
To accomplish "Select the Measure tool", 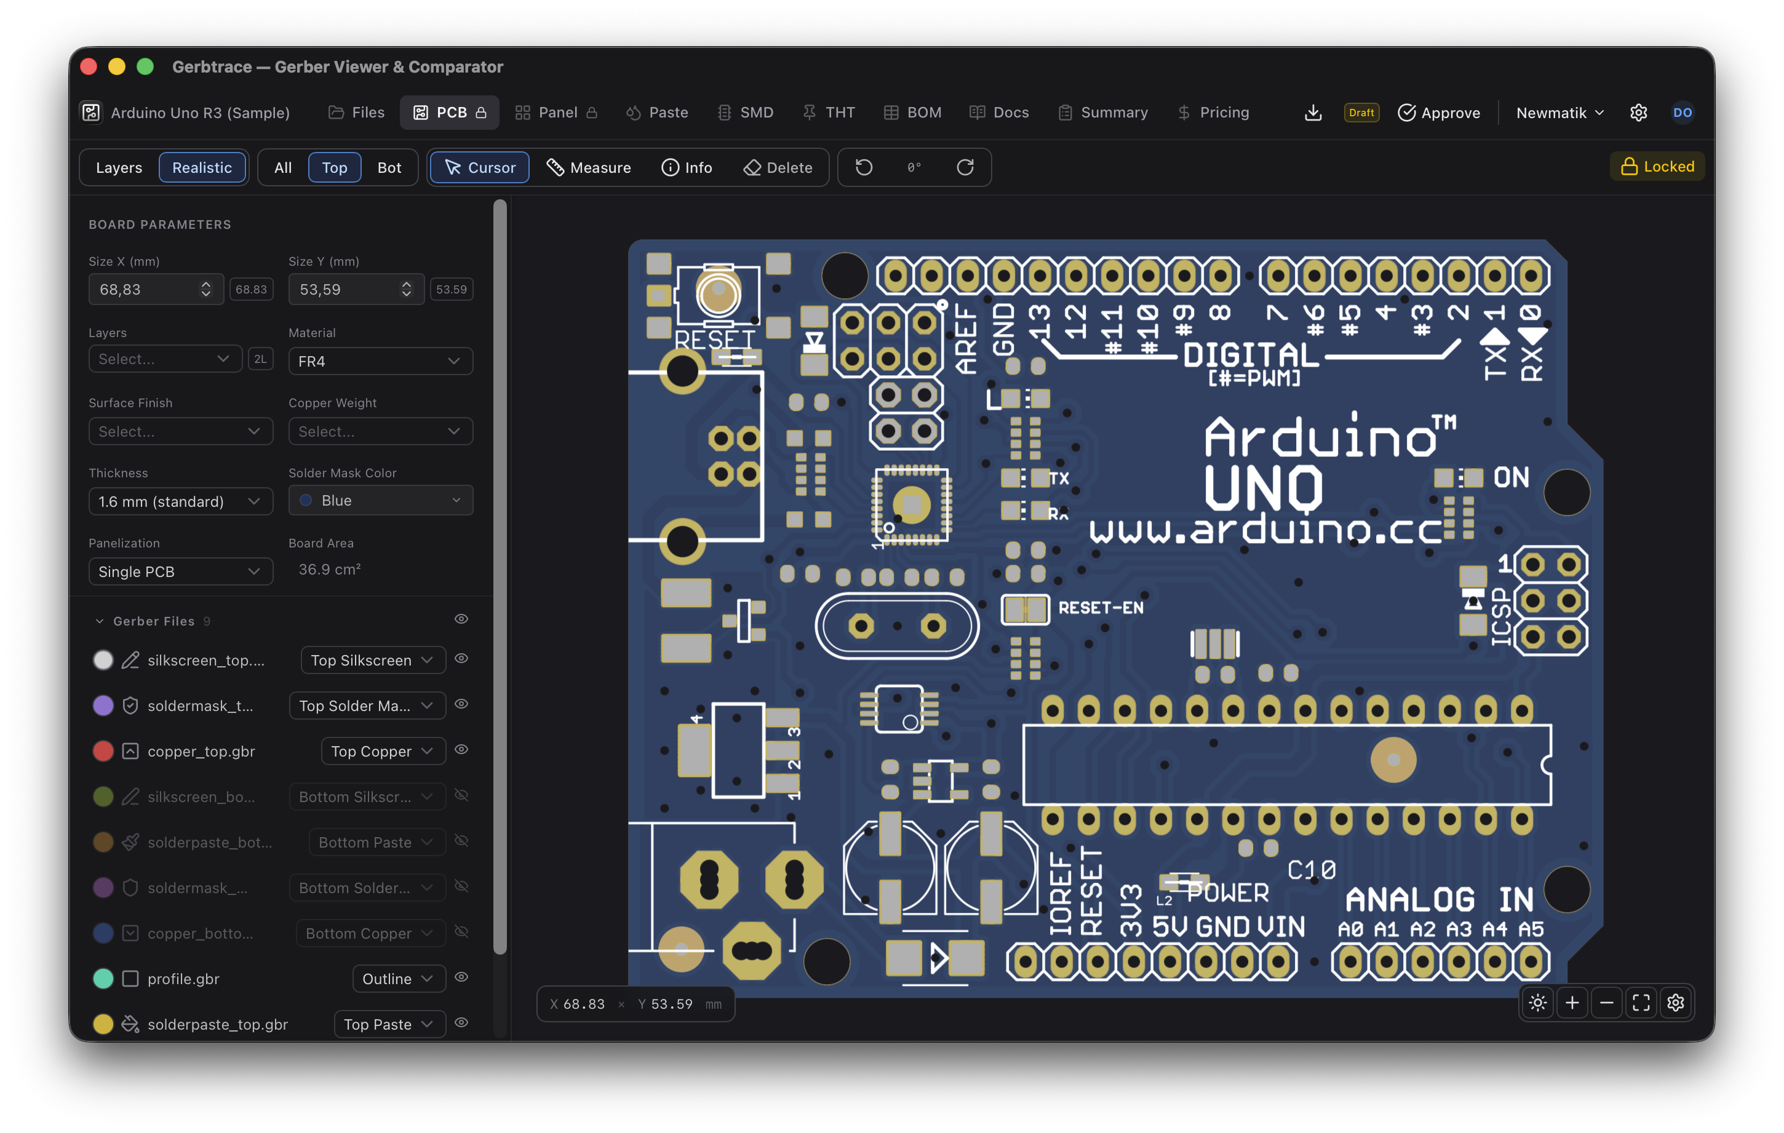I will [x=589, y=167].
